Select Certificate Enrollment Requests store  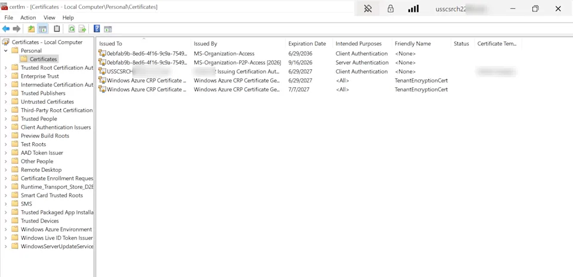point(57,178)
